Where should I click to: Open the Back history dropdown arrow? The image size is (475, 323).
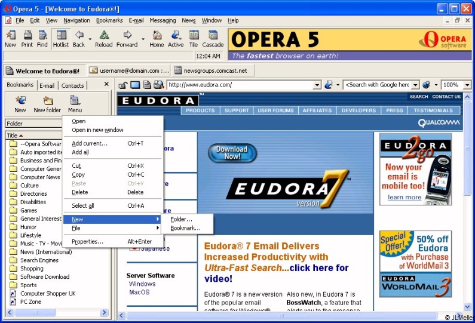coord(90,39)
